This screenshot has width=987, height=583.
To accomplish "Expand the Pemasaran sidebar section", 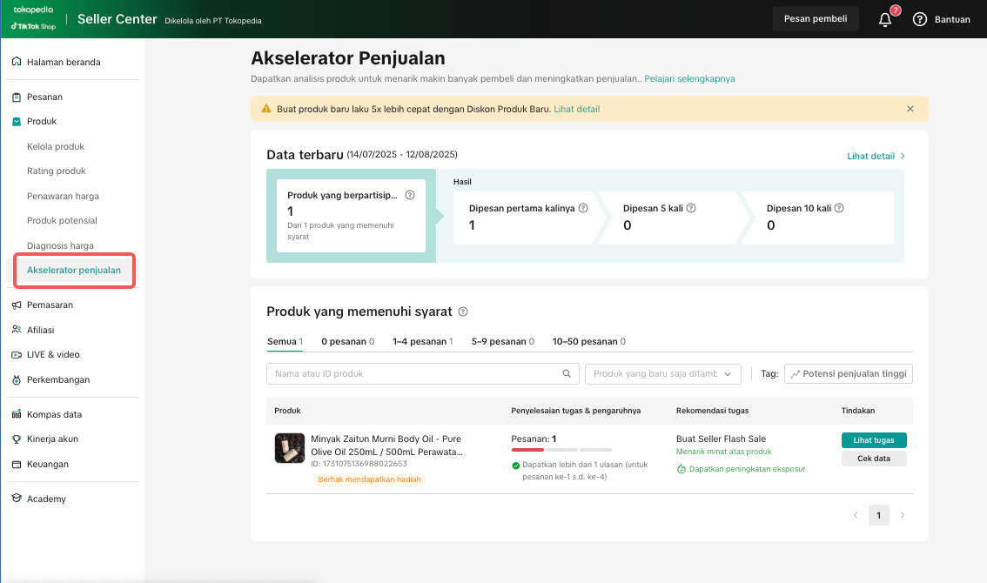I will click(50, 305).
